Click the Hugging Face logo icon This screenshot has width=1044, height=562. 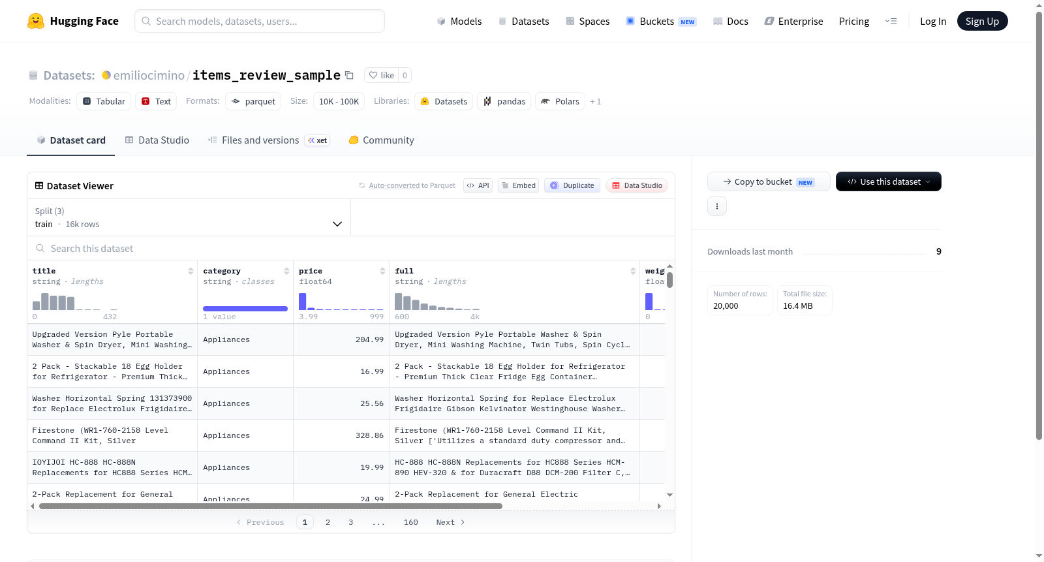tap(36, 21)
